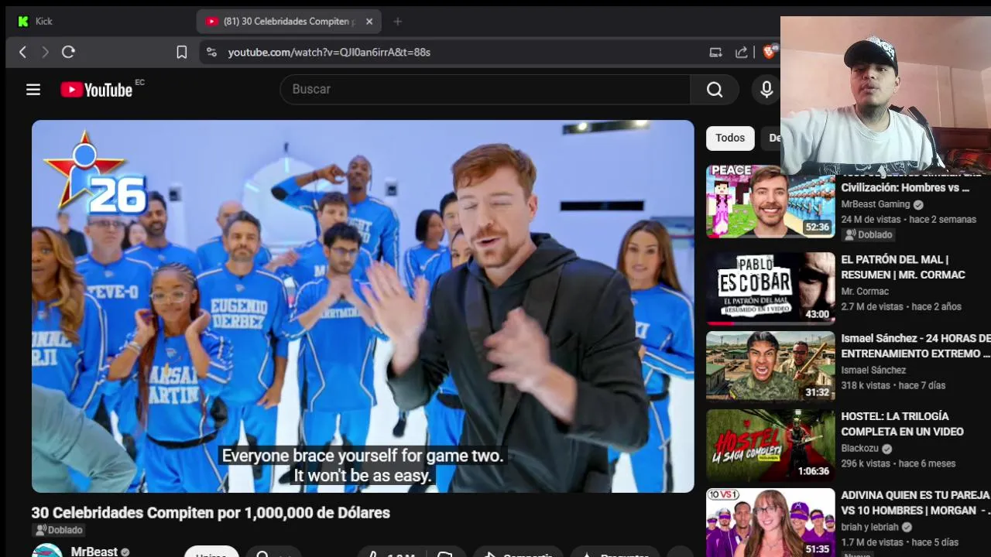Click the verified badge beside MrBeast Gaming
This screenshot has height=557, width=991.
pyautogui.click(x=918, y=205)
